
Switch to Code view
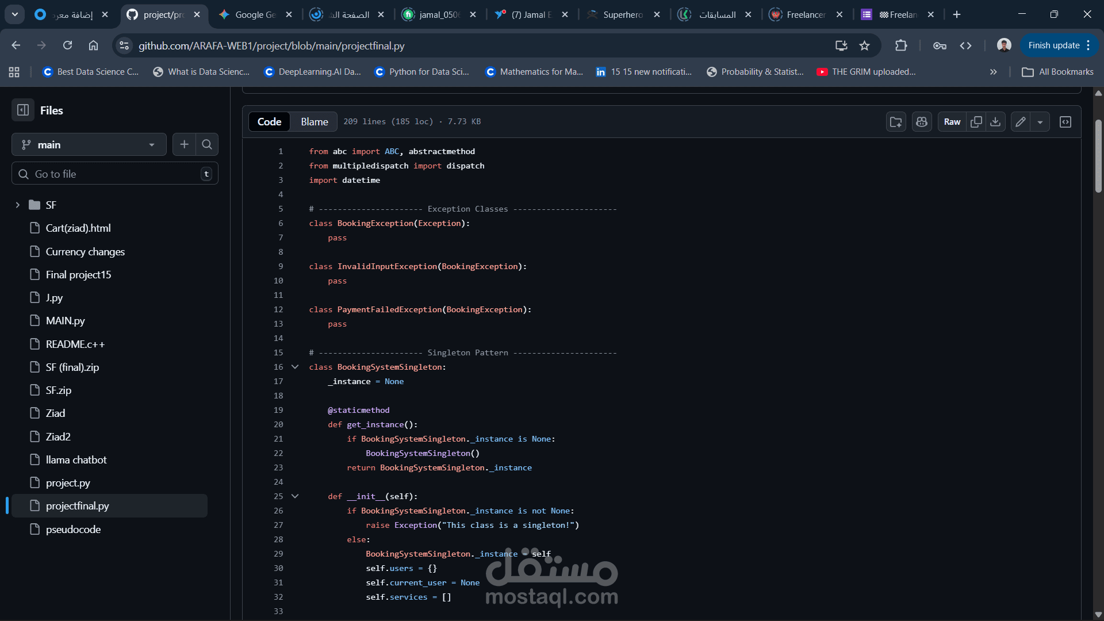pos(269,122)
